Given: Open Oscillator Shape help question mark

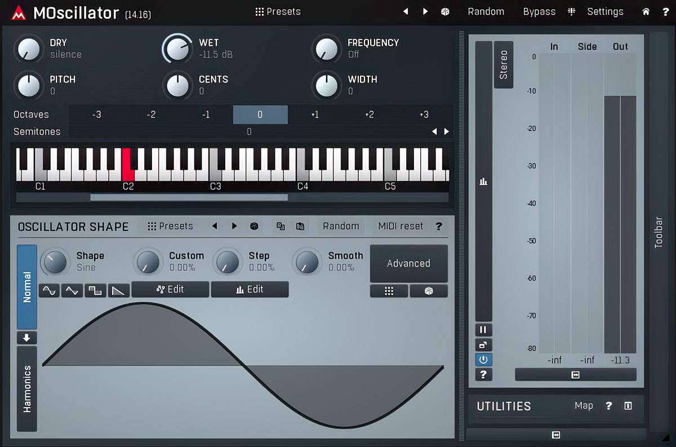Looking at the screenshot, I should point(439,226).
